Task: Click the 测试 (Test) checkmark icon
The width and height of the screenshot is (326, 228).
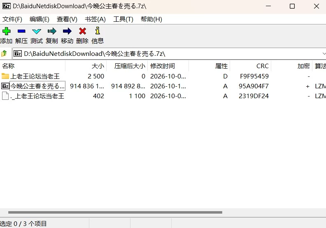Action: 37,31
